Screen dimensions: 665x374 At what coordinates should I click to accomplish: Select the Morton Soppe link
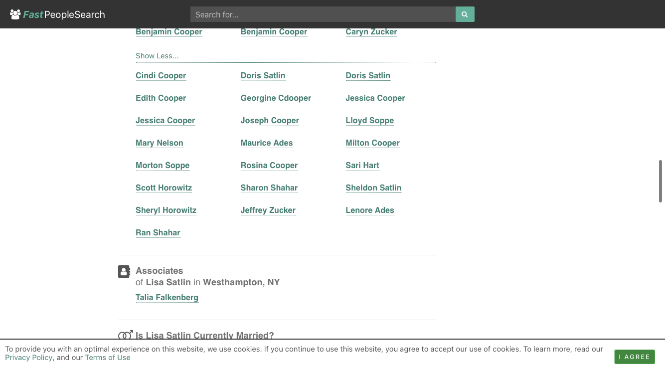[163, 165]
